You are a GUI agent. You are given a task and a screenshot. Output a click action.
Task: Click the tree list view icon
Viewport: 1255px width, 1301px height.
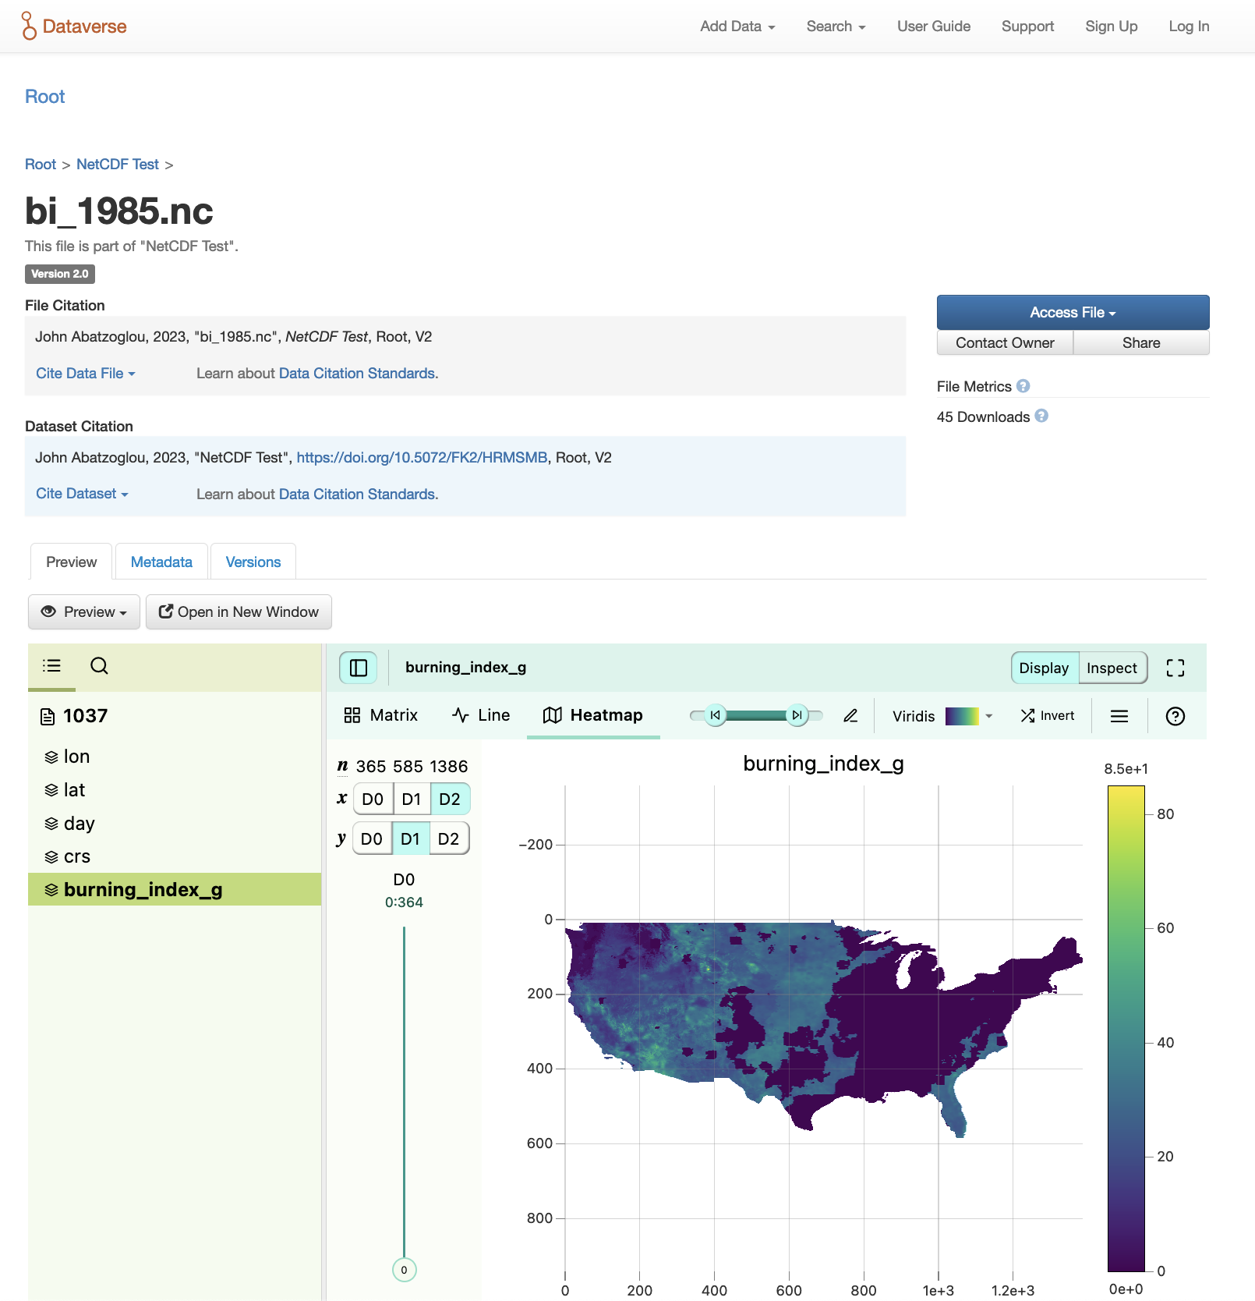tap(51, 665)
